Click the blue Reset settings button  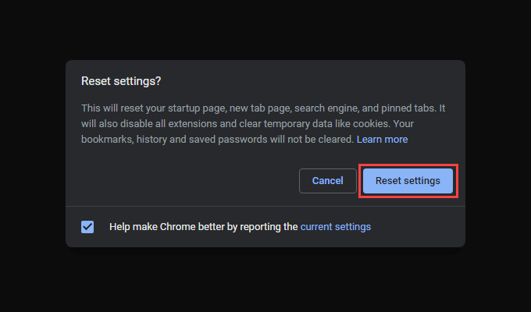coord(408,181)
